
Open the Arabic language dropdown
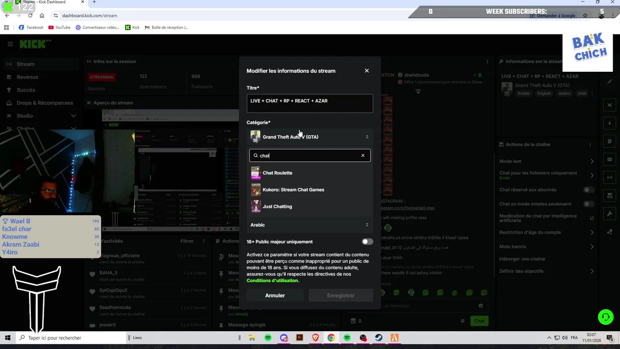310,225
